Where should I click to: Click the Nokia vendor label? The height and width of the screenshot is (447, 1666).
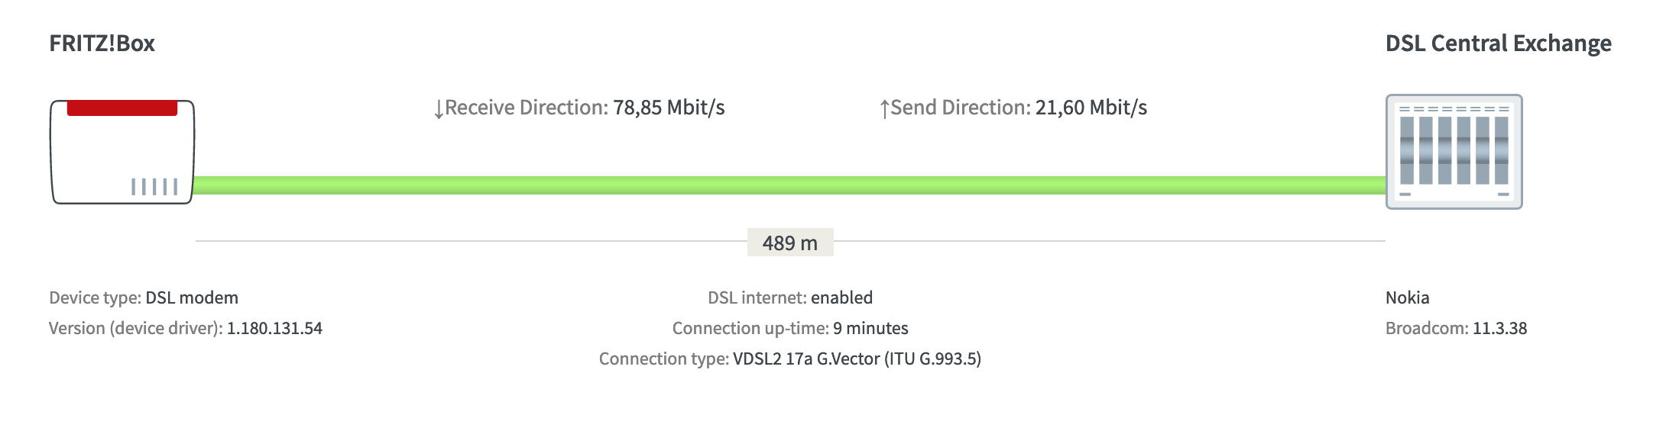click(x=1407, y=297)
